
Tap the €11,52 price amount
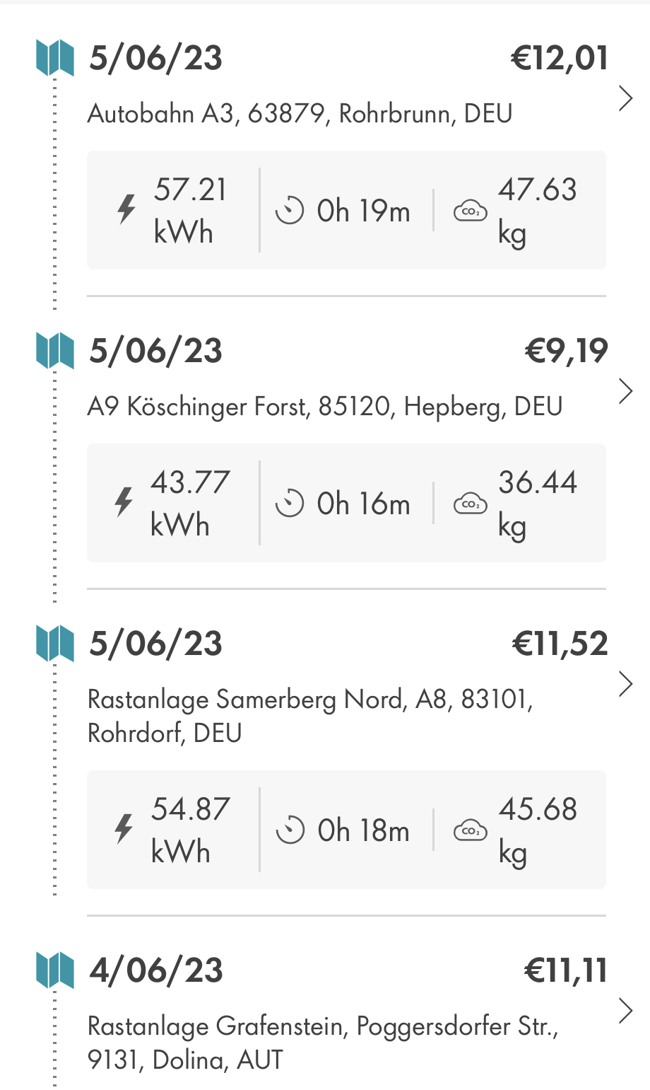(x=560, y=644)
